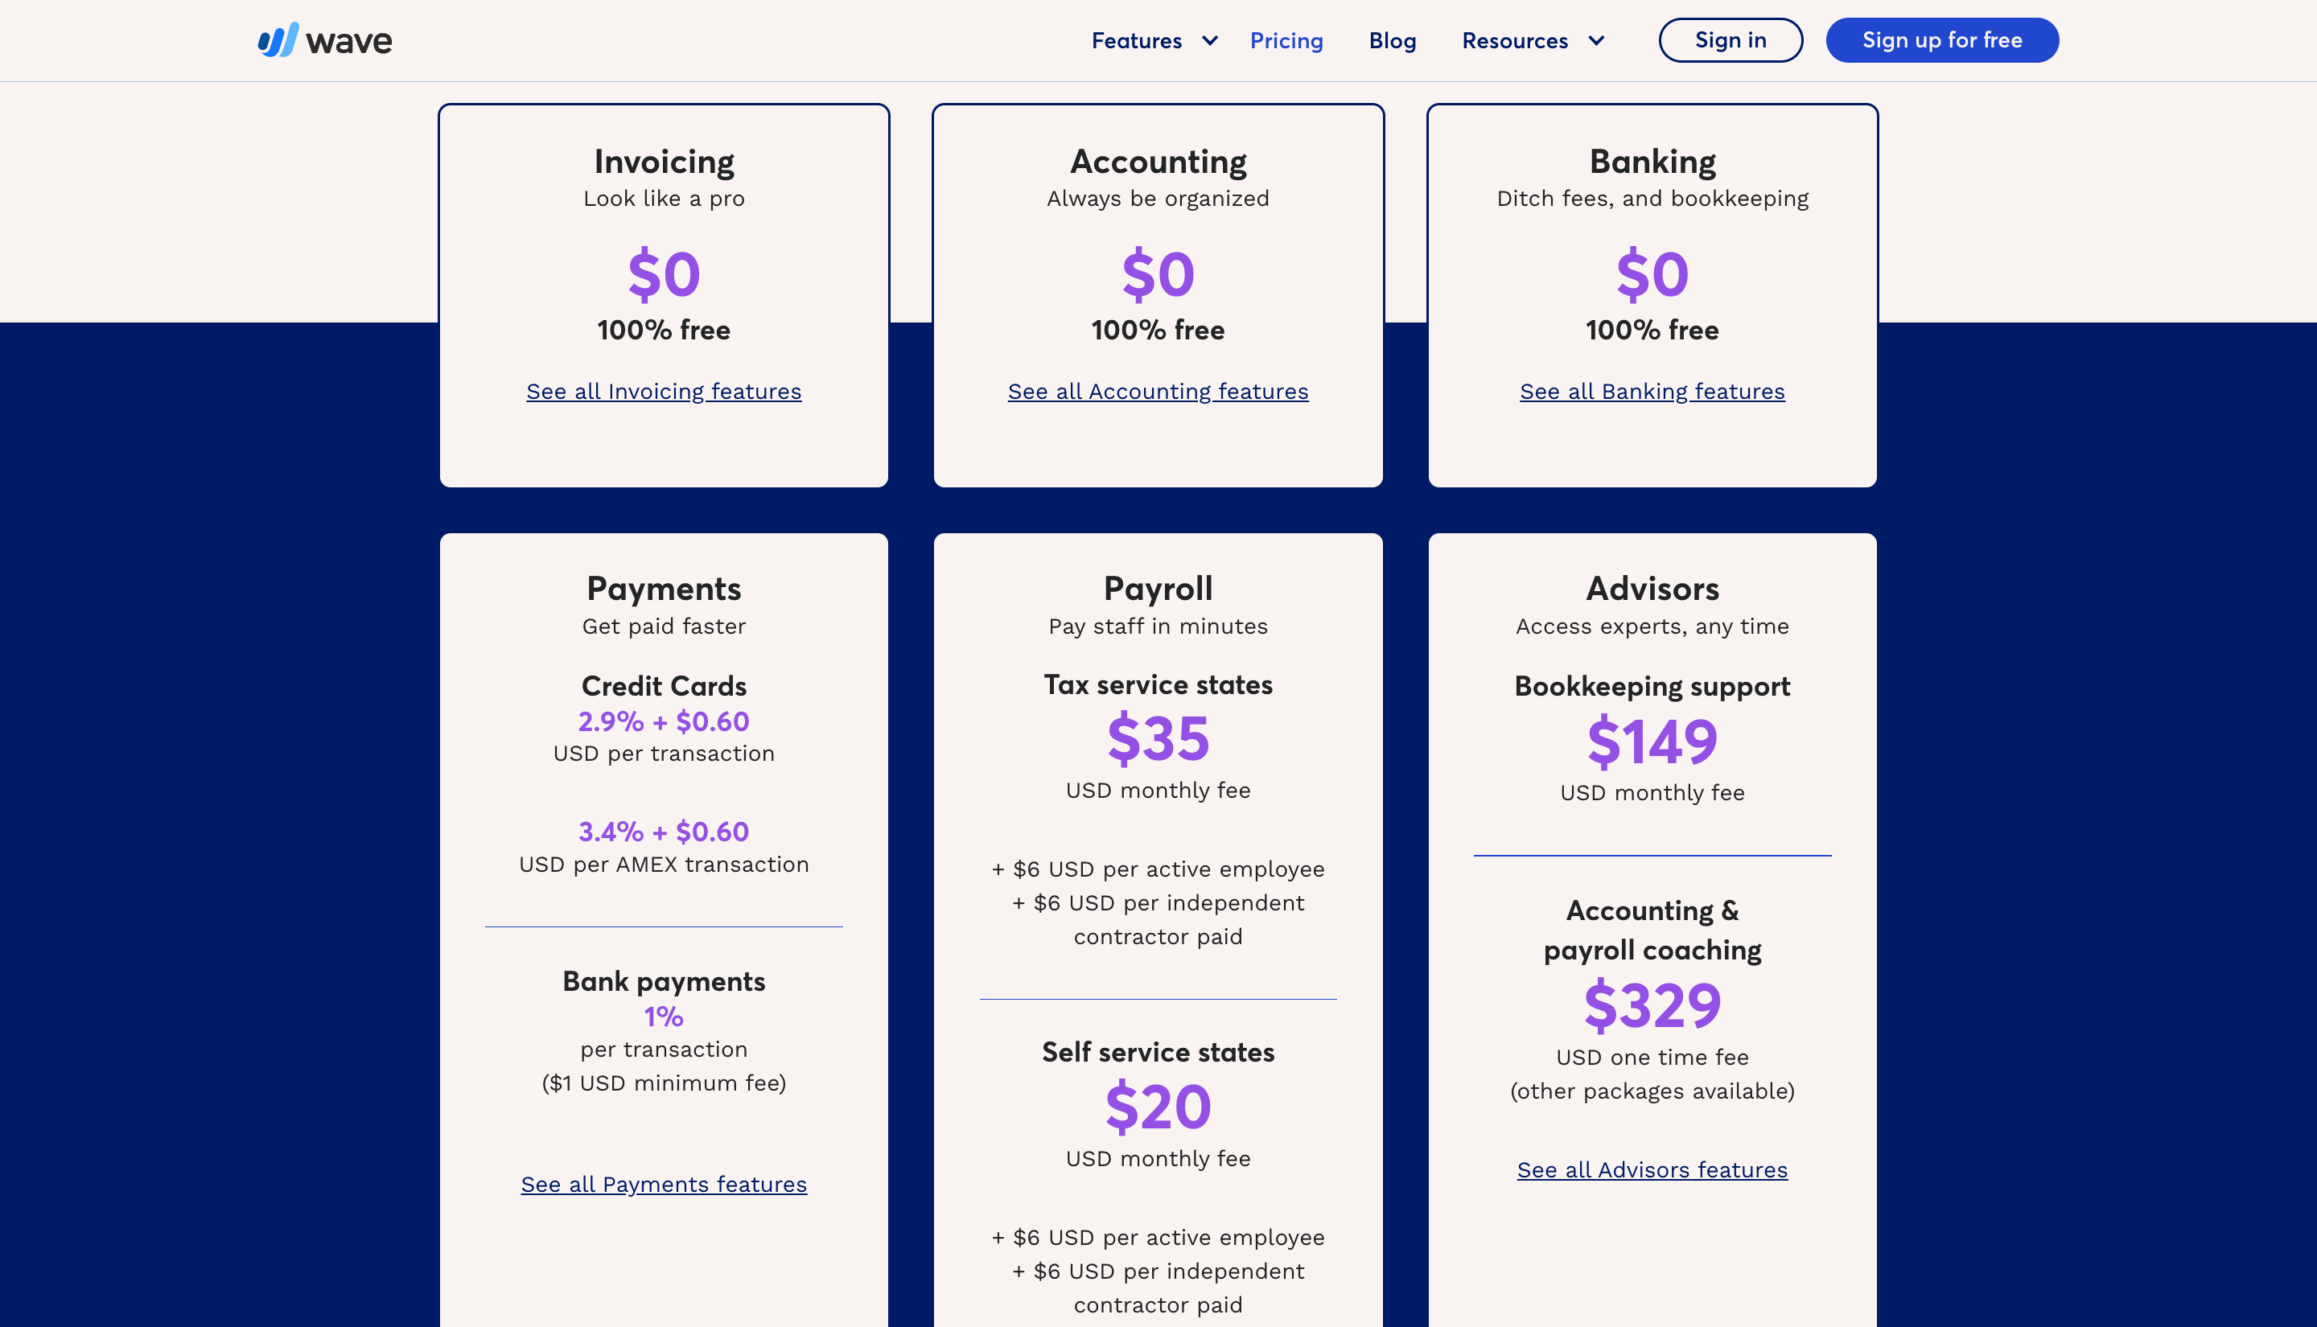This screenshot has width=2317, height=1327.
Task: Open the Blog page
Action: 1392,40
